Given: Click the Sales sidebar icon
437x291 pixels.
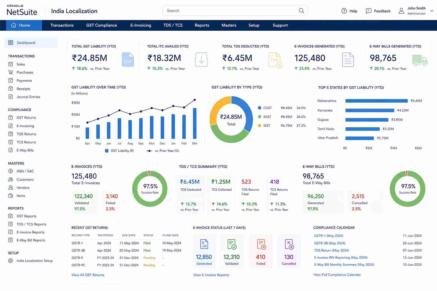Looking at the screenshot, I should tap(11, 64).
